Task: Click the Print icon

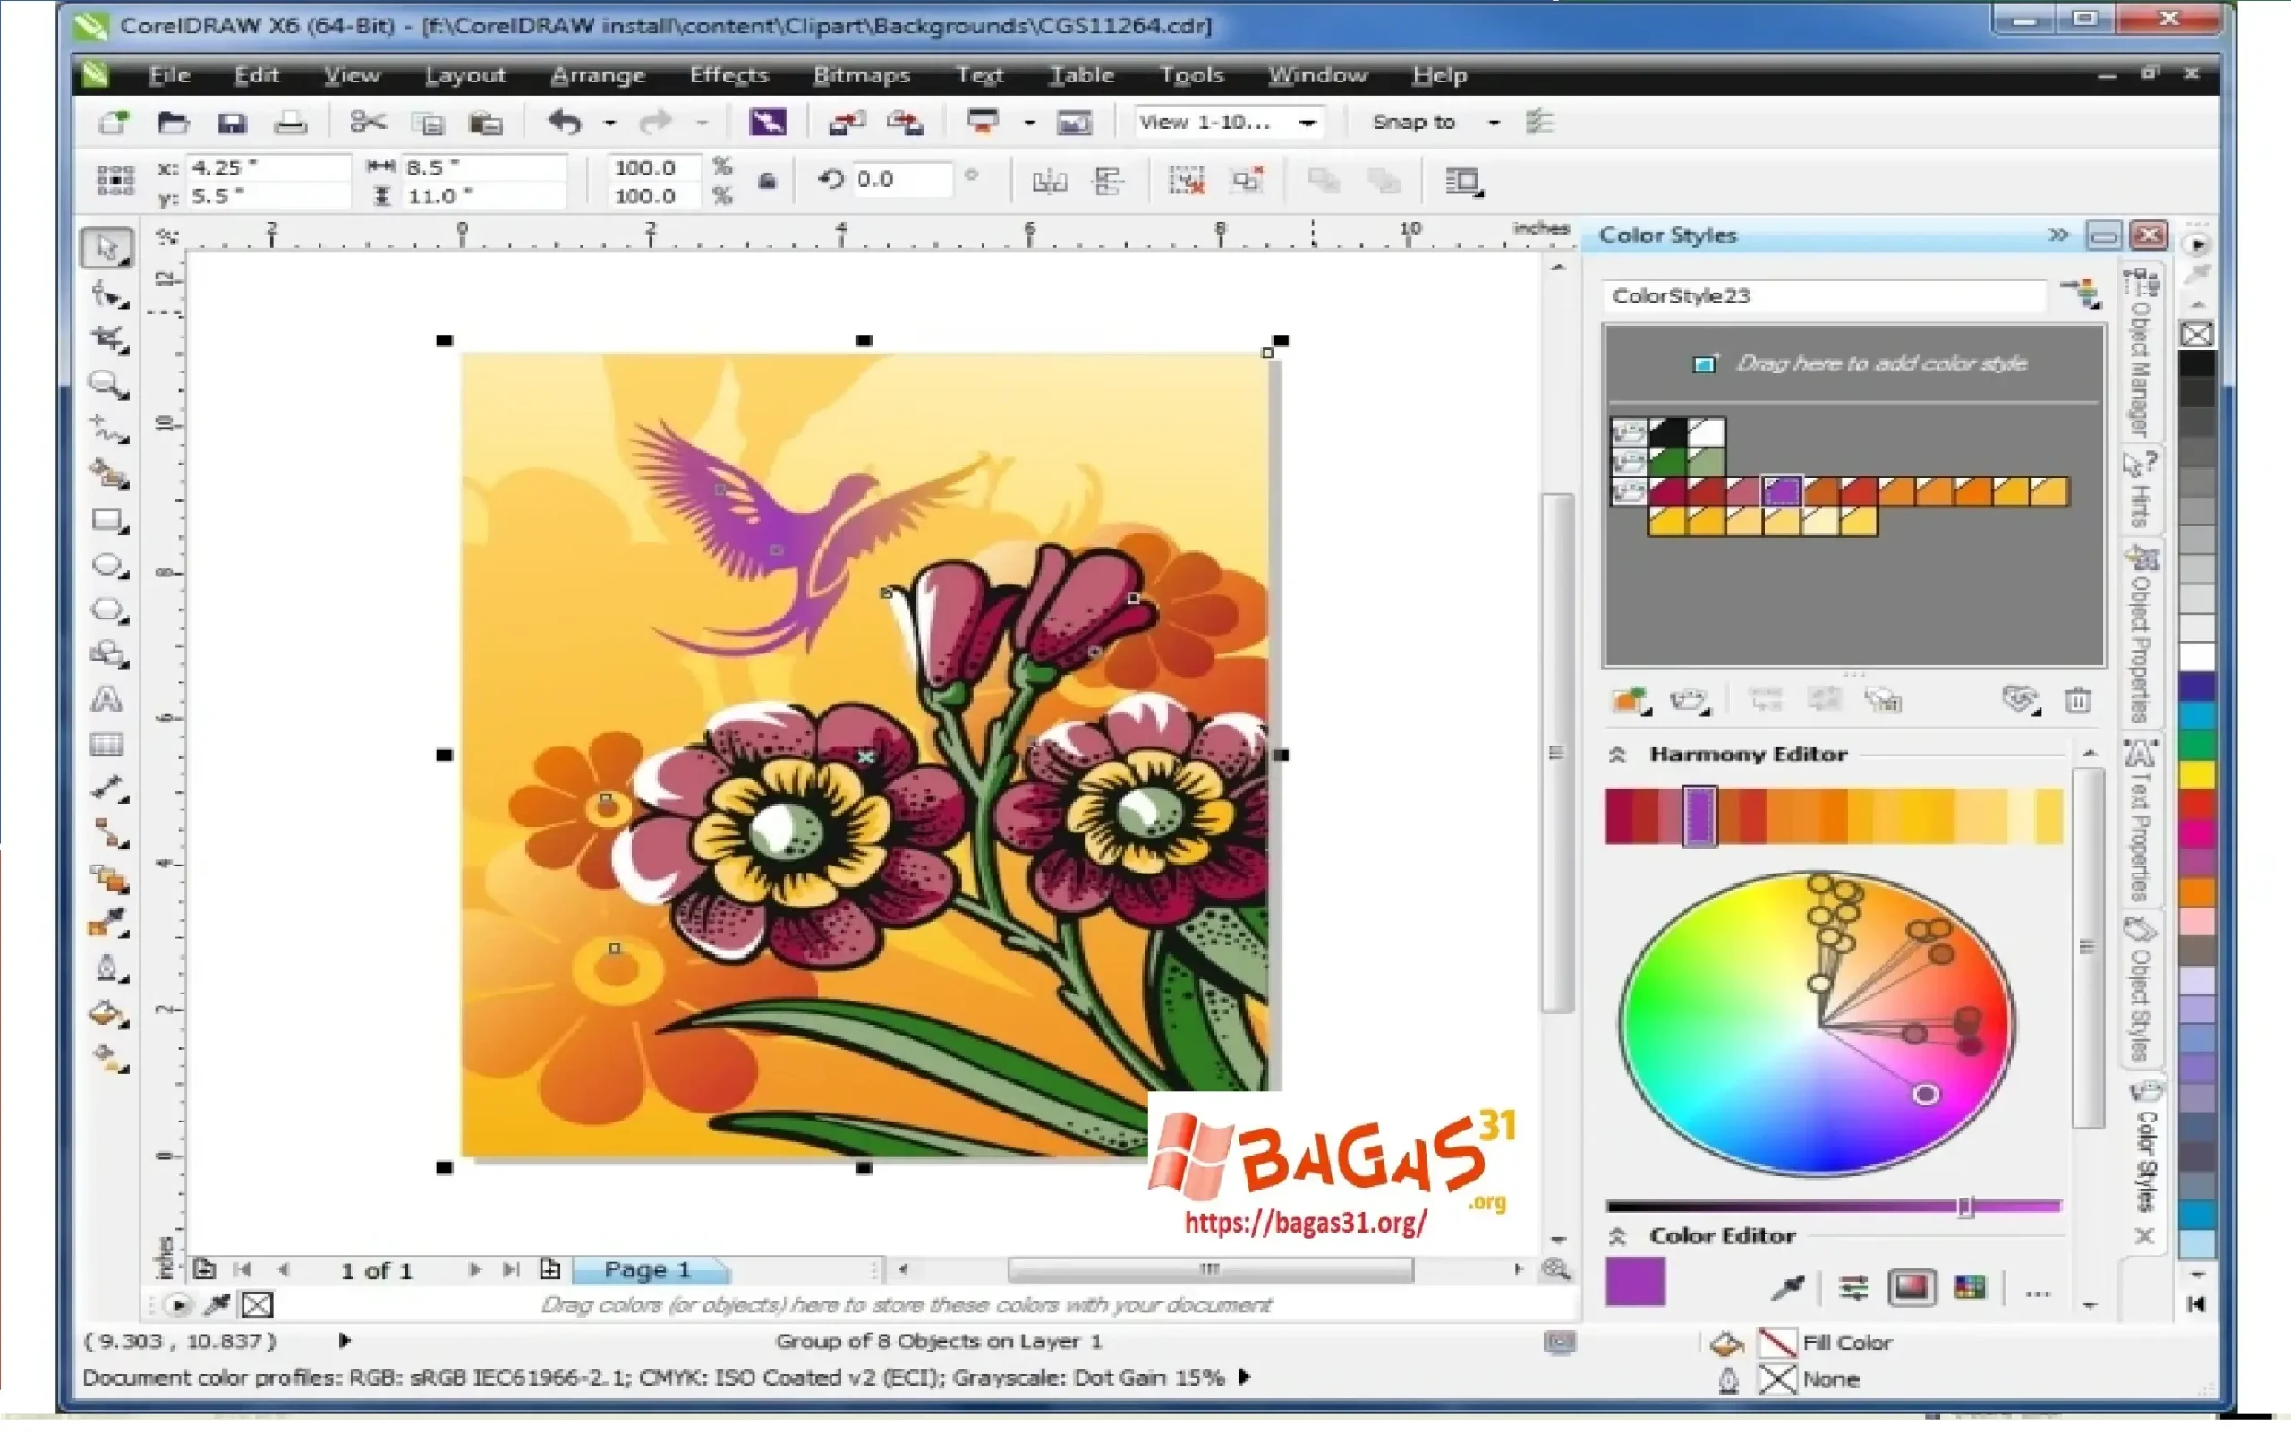Action: point(291,123)
